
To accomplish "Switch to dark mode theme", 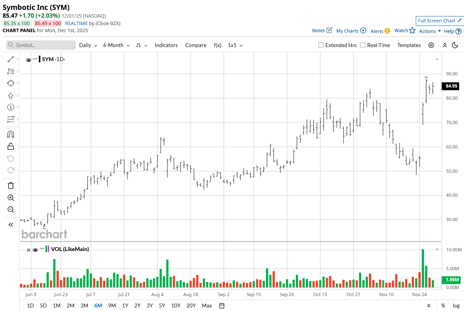I will coord(455,45).
